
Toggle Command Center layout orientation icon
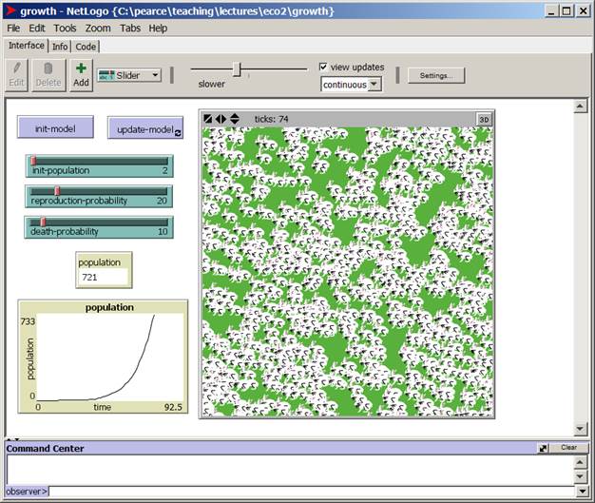(x=543, y=448)
